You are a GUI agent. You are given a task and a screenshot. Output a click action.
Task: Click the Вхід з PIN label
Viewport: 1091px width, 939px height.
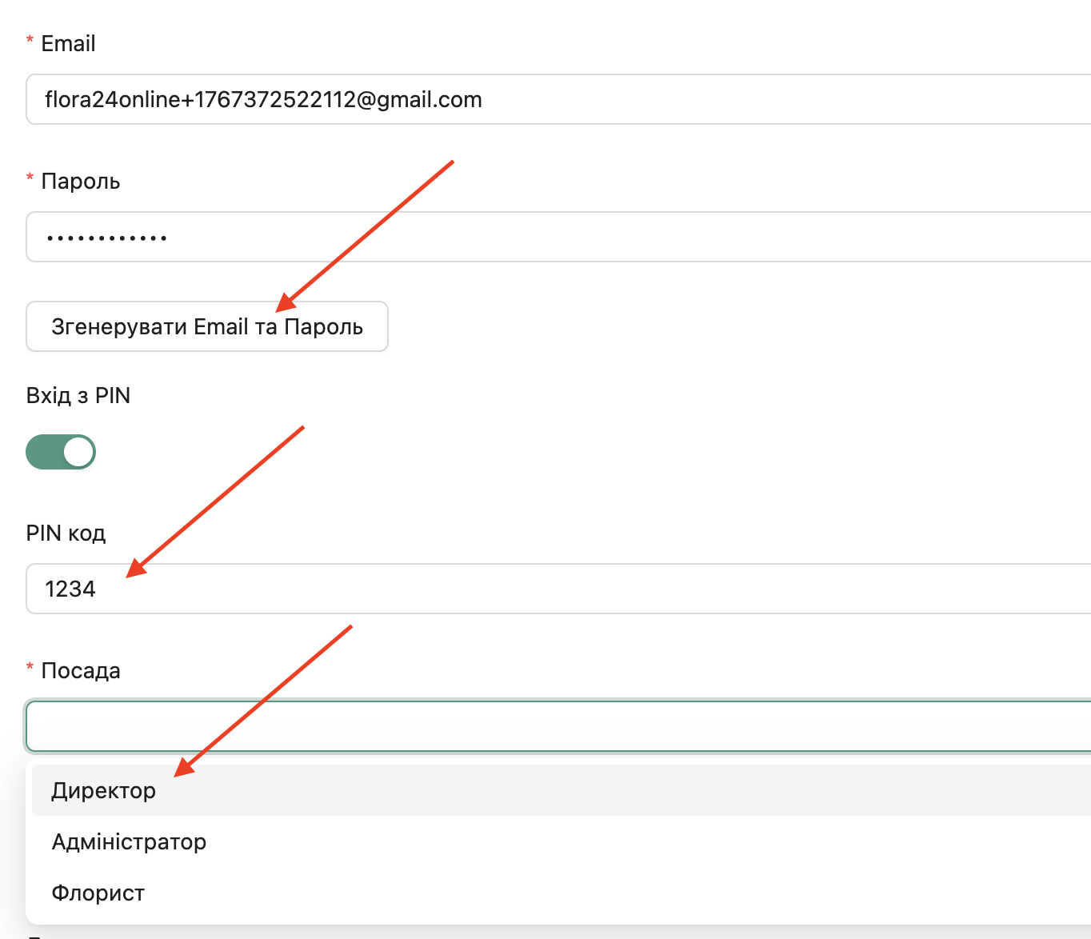coord(78,396)
